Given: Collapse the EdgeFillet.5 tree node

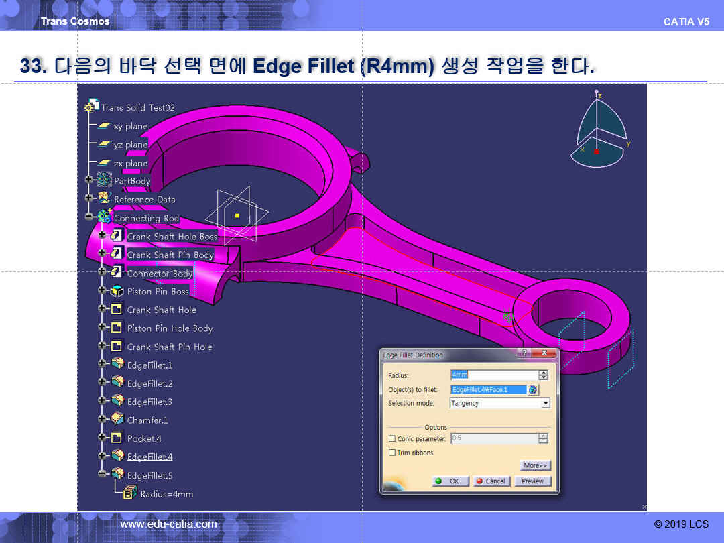Looking at the screenshot, I should click(x=102, y=475).
